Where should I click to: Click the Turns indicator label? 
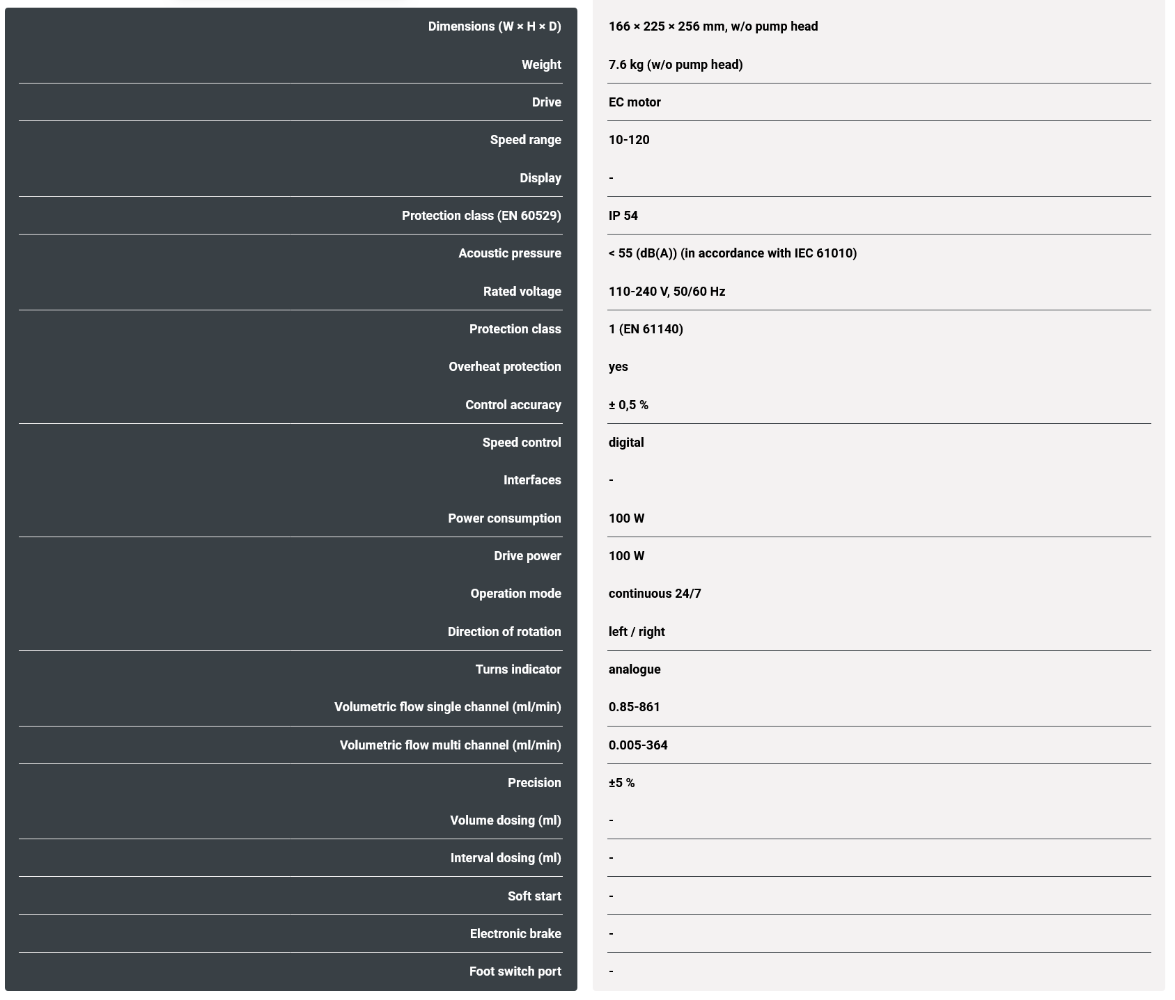pos(518,669)
